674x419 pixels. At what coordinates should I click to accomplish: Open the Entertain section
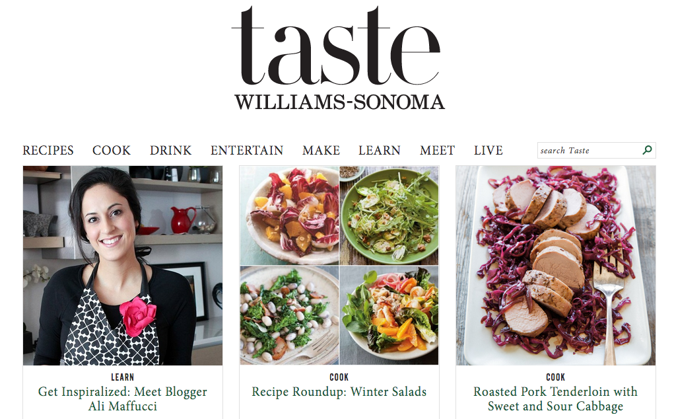247,150
